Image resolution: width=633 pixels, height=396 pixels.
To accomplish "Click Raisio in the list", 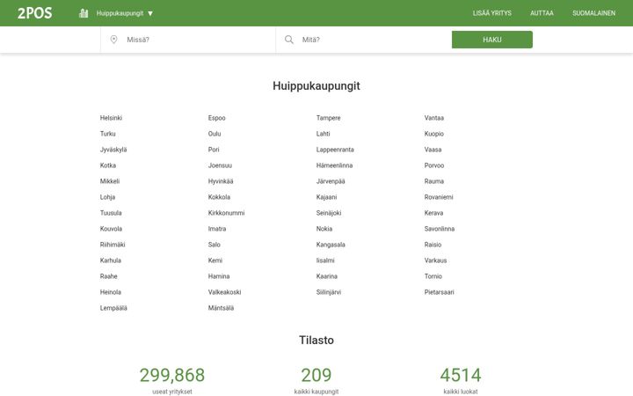I will pos(433,245).
